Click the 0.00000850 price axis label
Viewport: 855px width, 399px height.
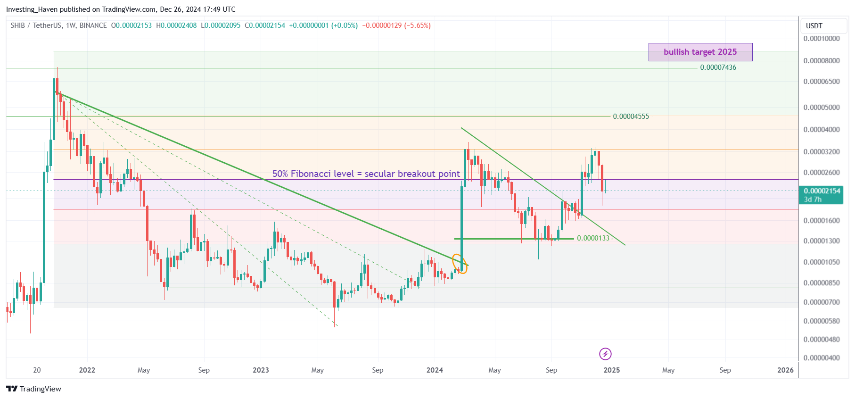(x=822, y=283)
